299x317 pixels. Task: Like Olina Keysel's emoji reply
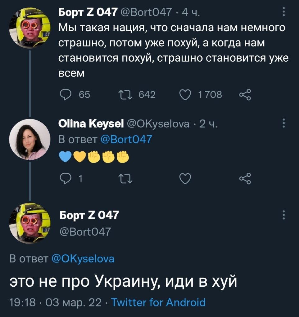(185, 178)
